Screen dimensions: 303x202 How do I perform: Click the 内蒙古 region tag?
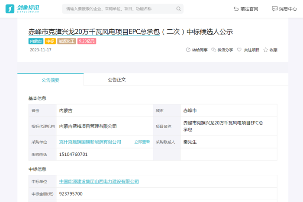(x=35, y=41)
